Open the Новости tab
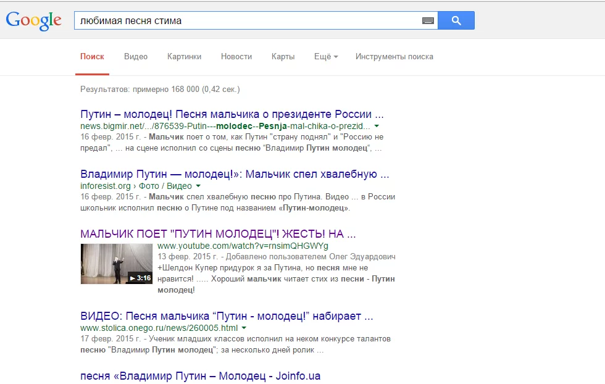 pos(236,56)
